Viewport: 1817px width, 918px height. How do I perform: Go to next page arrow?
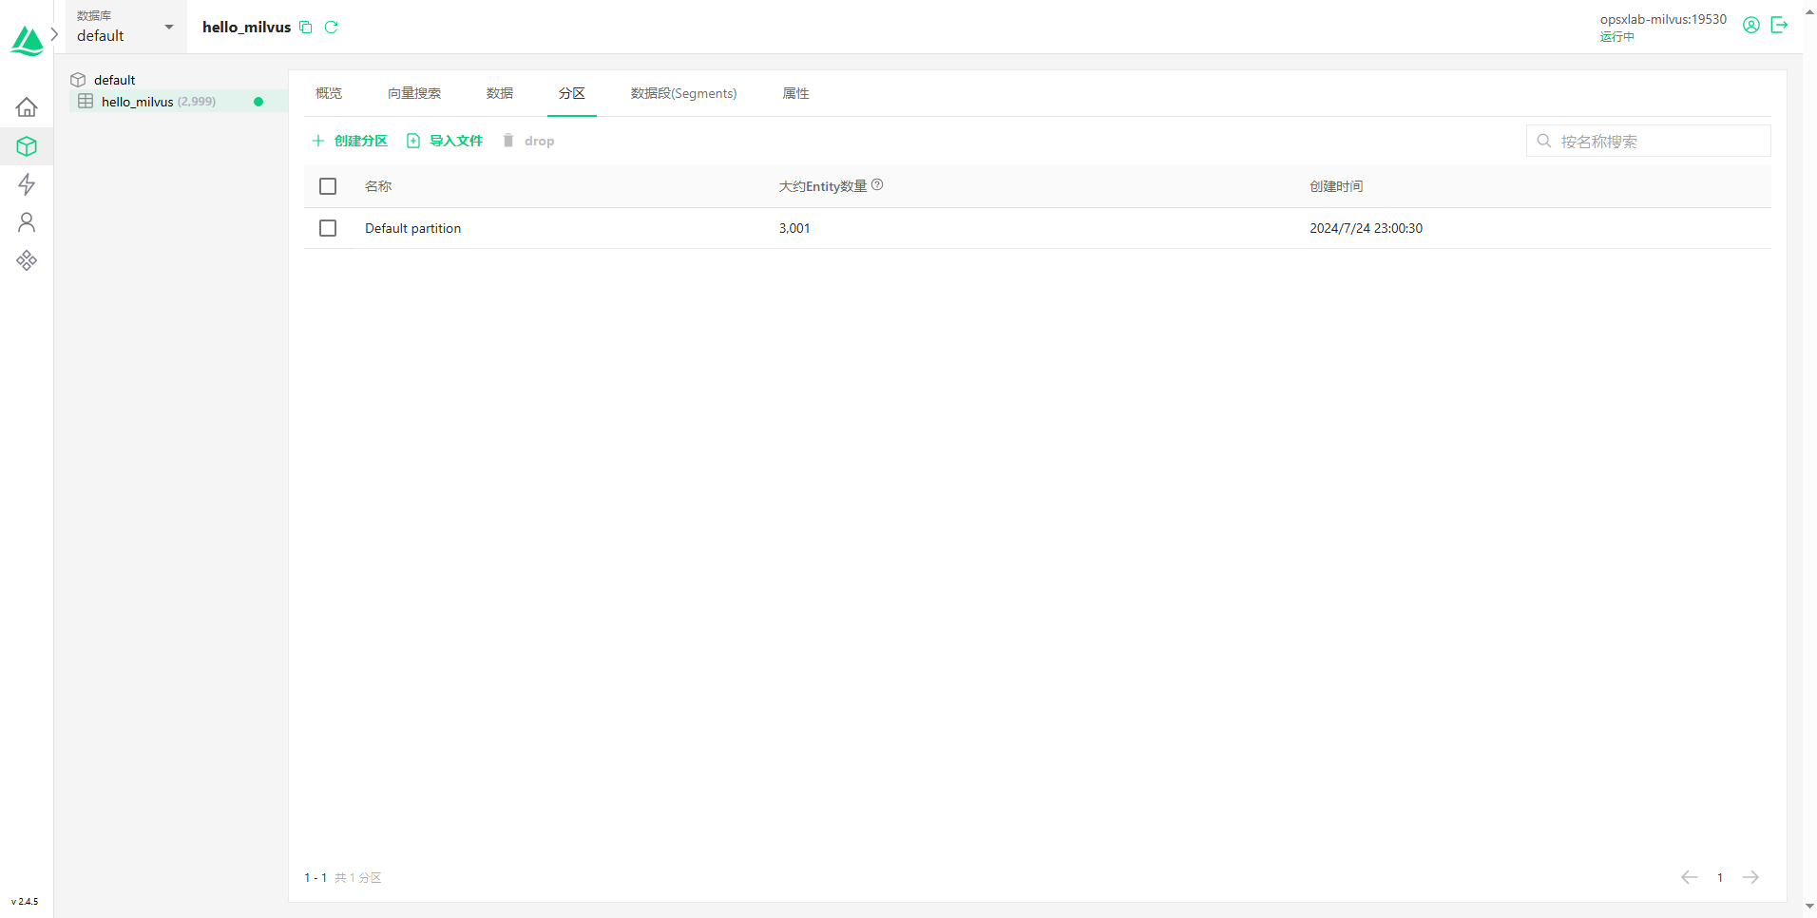[1750, 877]
